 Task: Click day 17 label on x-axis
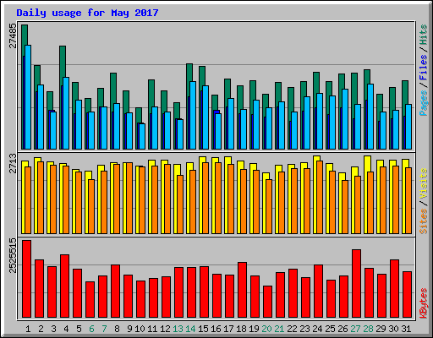[228, 329]
